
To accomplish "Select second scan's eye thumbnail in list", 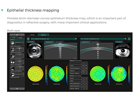I will pos(13,49).
